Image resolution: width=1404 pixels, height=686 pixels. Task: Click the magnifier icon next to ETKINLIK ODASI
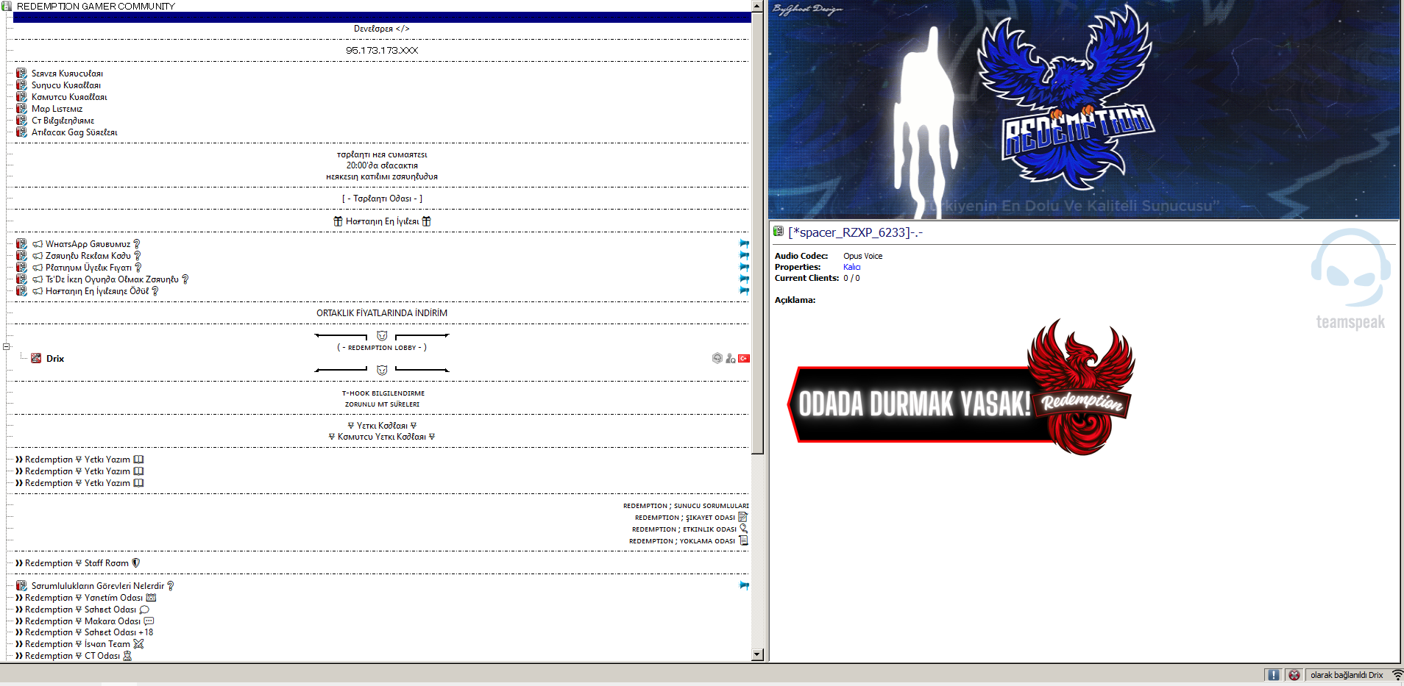point(744,529)
